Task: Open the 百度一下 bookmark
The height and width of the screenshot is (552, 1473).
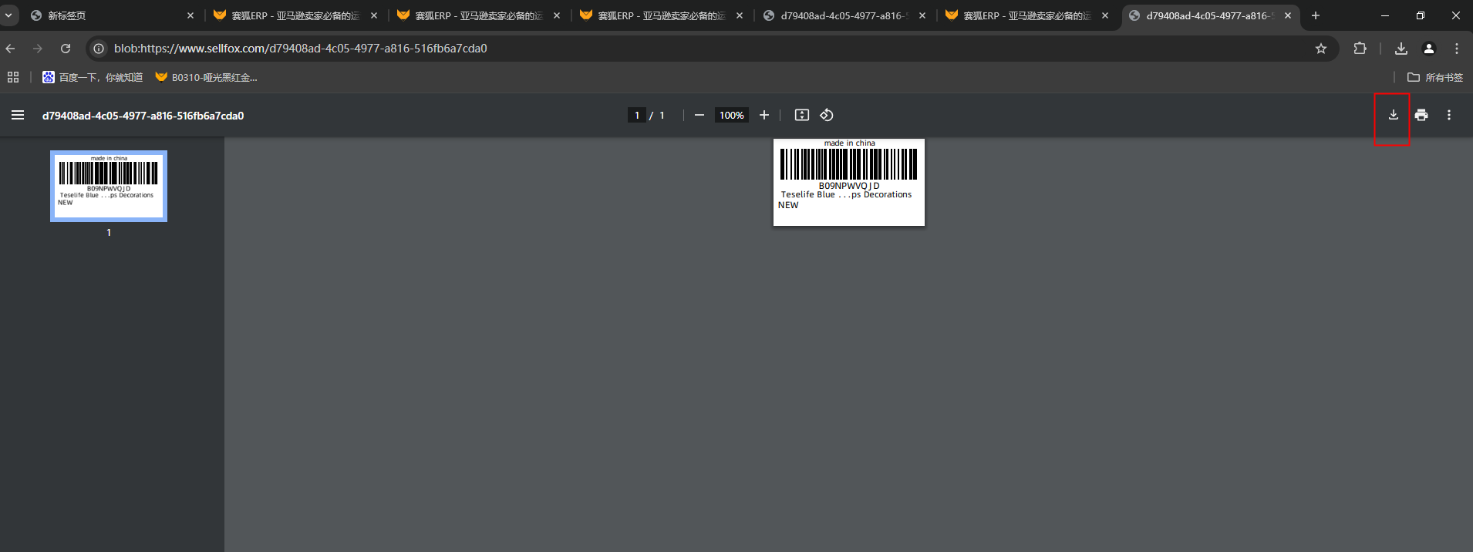Action: click(x=93, y=77)
